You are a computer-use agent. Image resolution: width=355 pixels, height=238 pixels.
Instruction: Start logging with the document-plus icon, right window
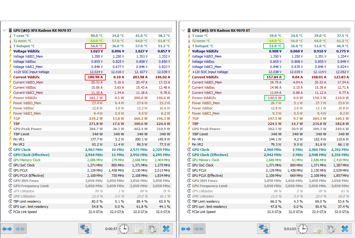tap(317, 229)
